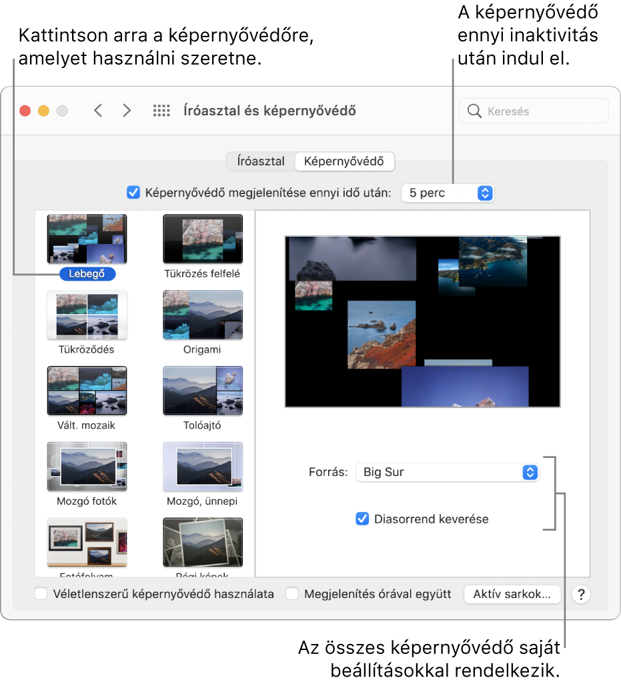Image resolution: width=621 pixels, height=686 pixels.
Task: Choose the Tükröződés screen saver thumbnail
Action: coord(87,315)
